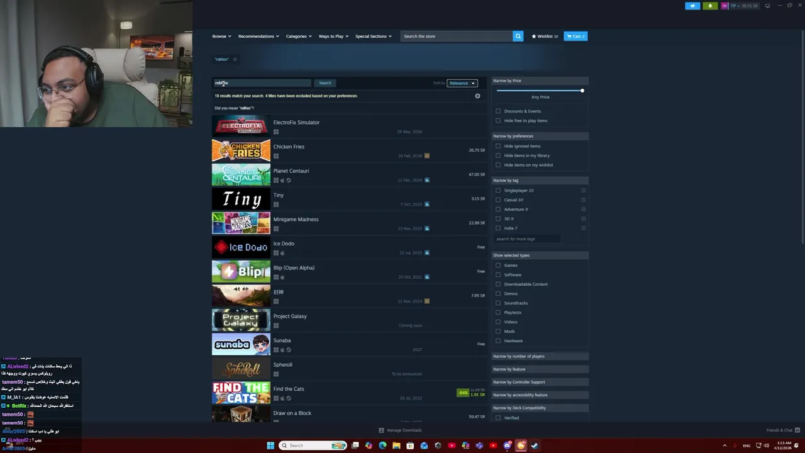The width and height of the screenshot is (805, 453).
Task: Expand Narrow by accessibility feature section
Action: [540, 395]
